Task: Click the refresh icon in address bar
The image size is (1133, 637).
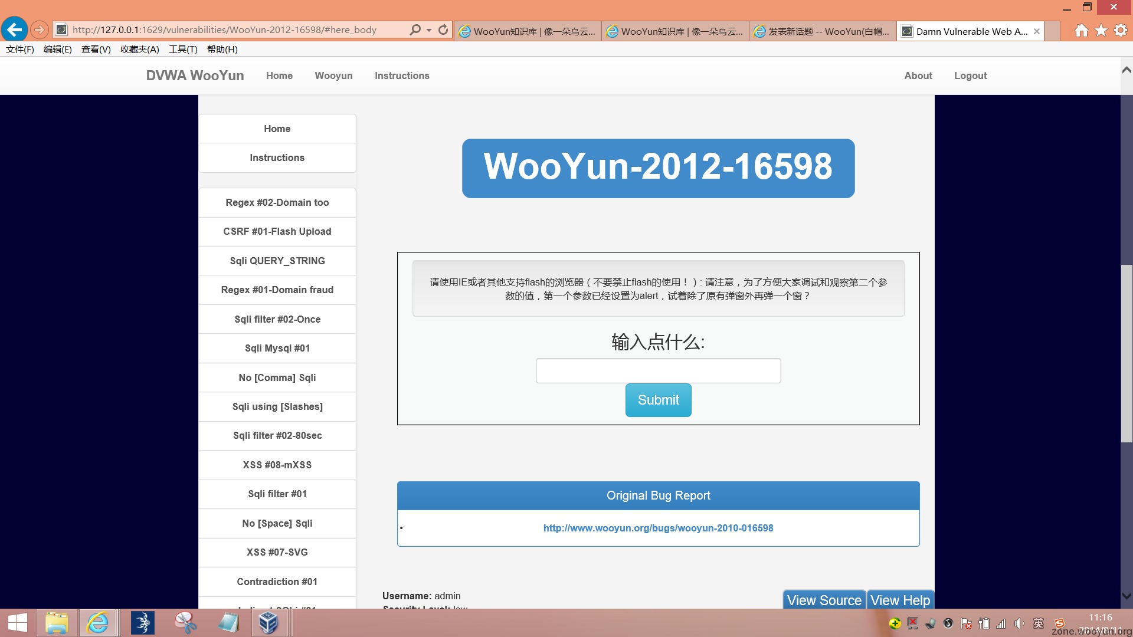Action: (x=443, y=29)
